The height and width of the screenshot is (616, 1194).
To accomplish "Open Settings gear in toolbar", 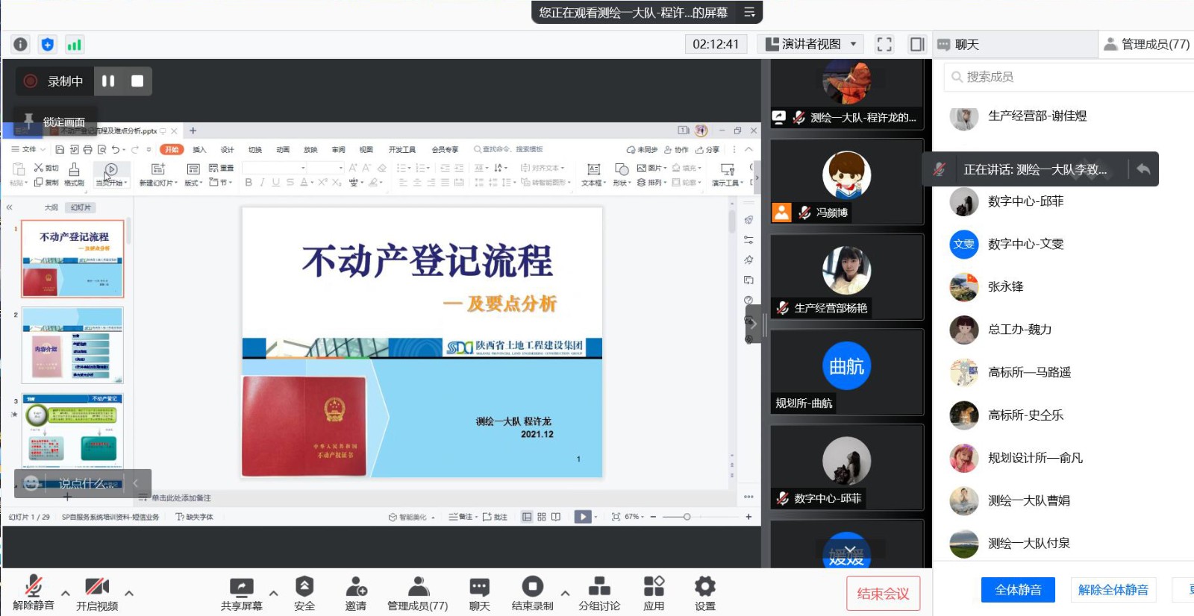I will (x=704, y=588).
